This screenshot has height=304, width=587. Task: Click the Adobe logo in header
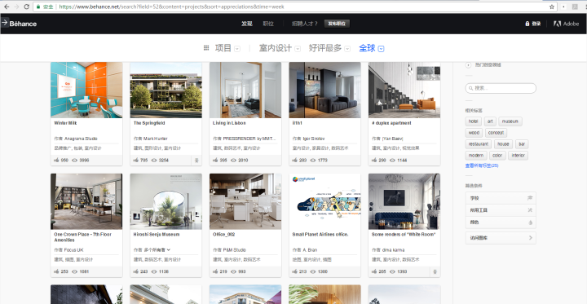click(566, 24)
